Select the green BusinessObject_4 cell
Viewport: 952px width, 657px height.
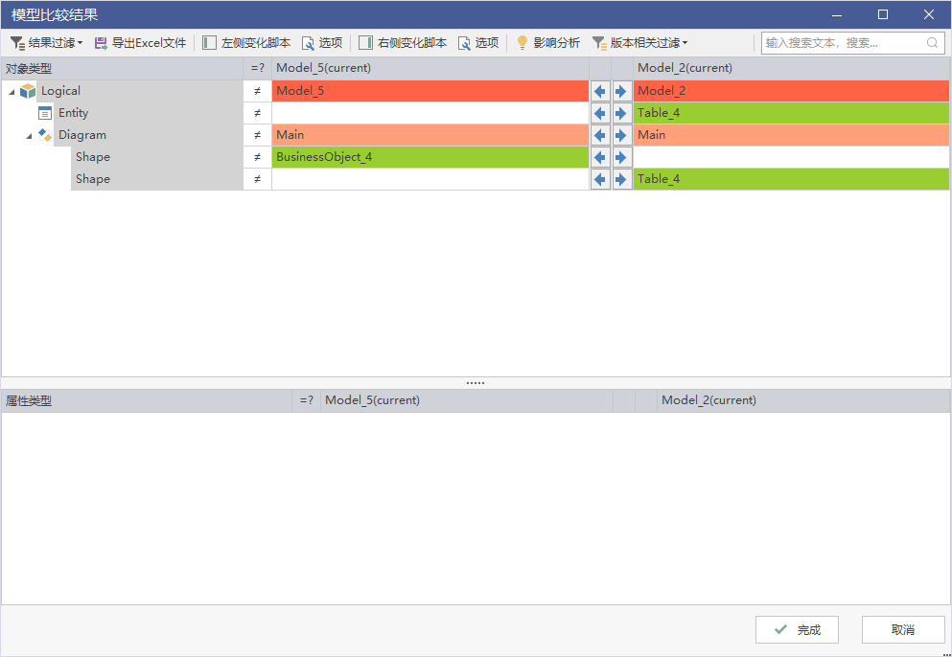430,157
